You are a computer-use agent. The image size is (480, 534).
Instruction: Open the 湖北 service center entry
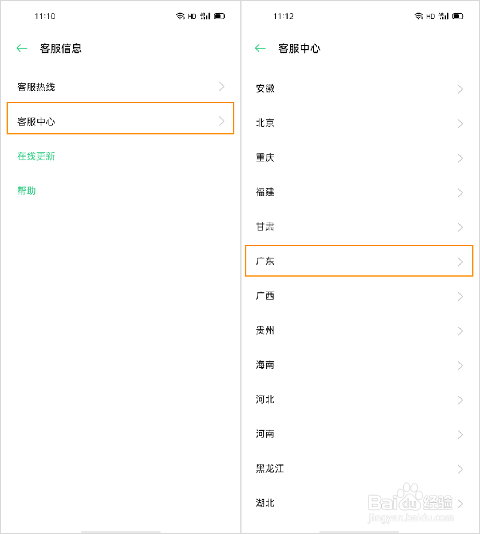pyautogui.click(x=359, y=503)
